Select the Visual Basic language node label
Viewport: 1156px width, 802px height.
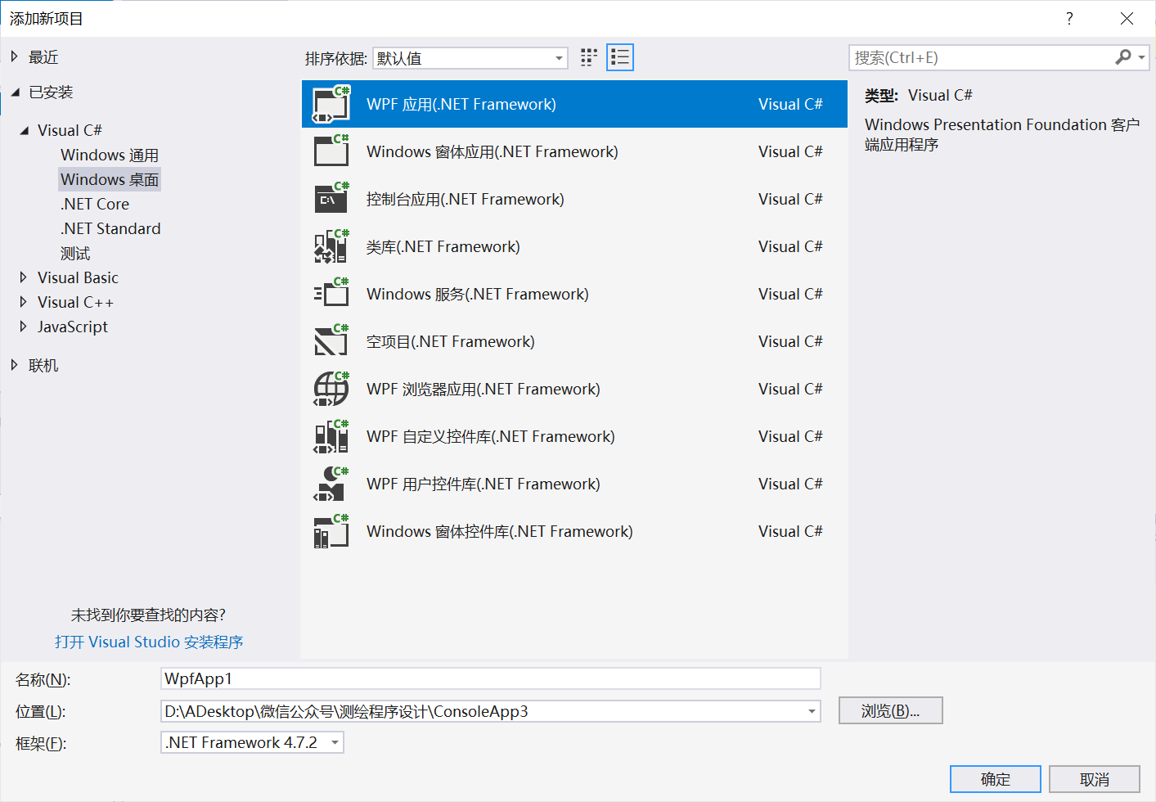click(x=78, y=277)
